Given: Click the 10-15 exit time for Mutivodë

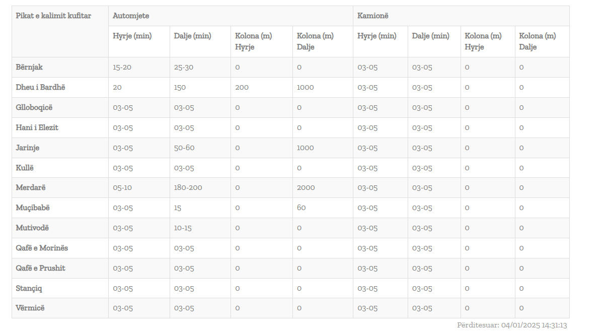Looking at the screenshot, I should coord(183,228).
